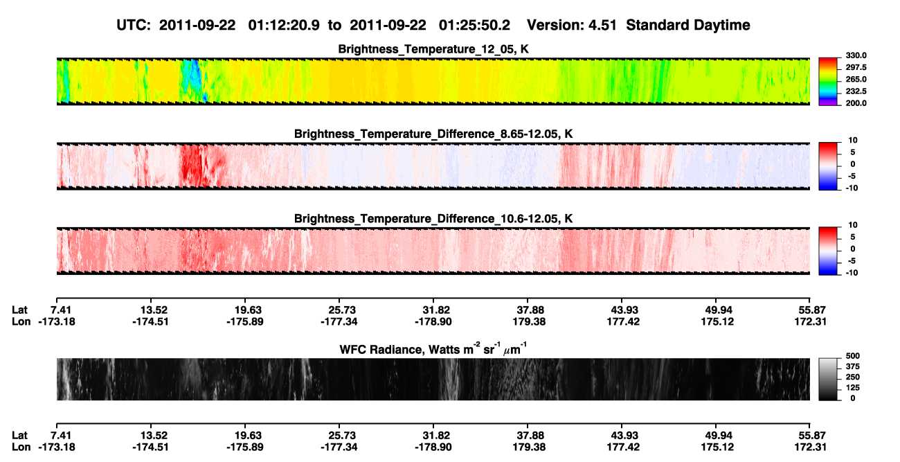Click the Brightness_Temperature_Difference_8.65-12.05, K title

[433, 134]
